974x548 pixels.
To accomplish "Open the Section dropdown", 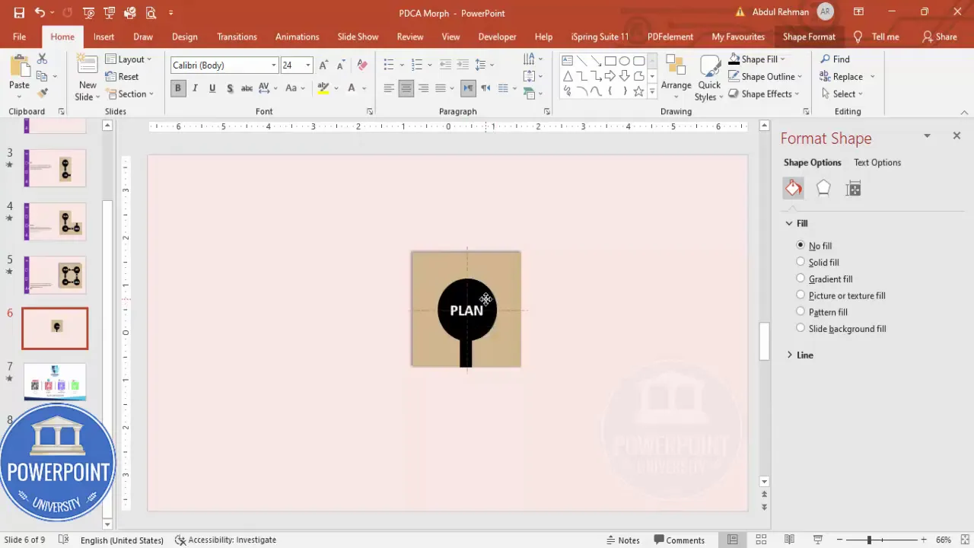I will (x=130, y=94).
